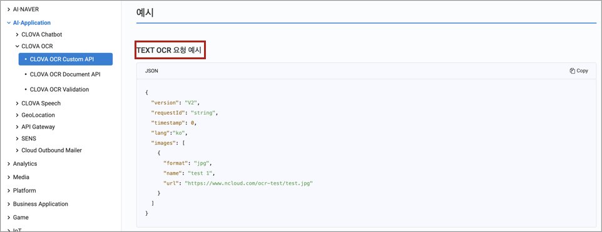Select CLOVA Speech label
The height and width of the screenshot is (232, 602).
coord(41,104)
